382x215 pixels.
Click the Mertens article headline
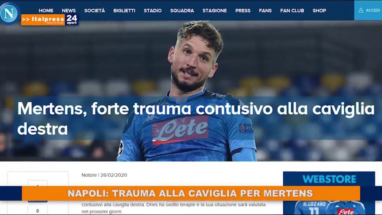coord(196,119)
